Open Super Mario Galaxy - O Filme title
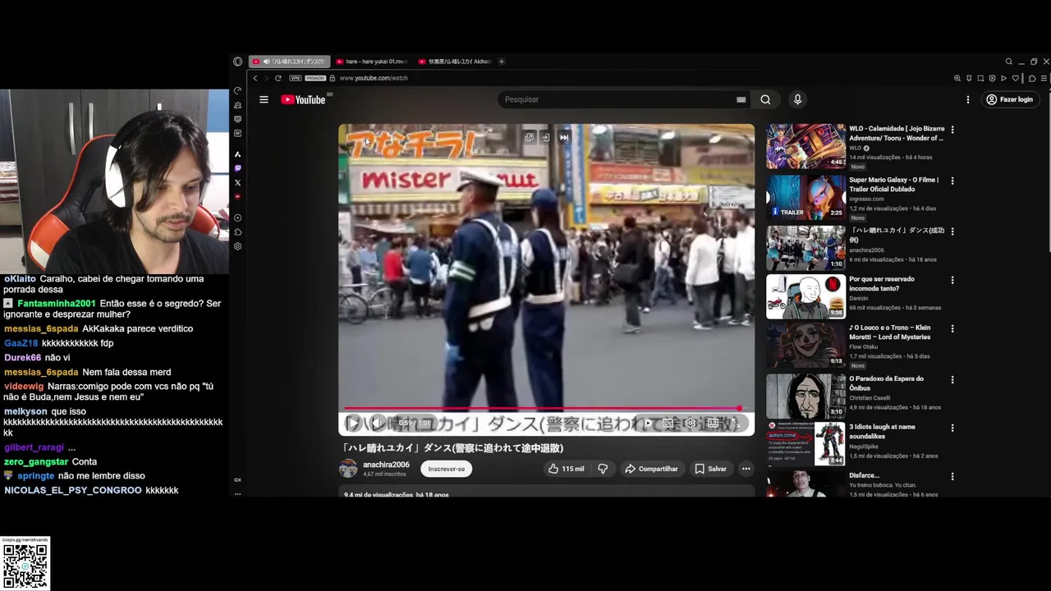Image resolution: width=1051 pixels, height=591 pixels. [x=893, y=185]
